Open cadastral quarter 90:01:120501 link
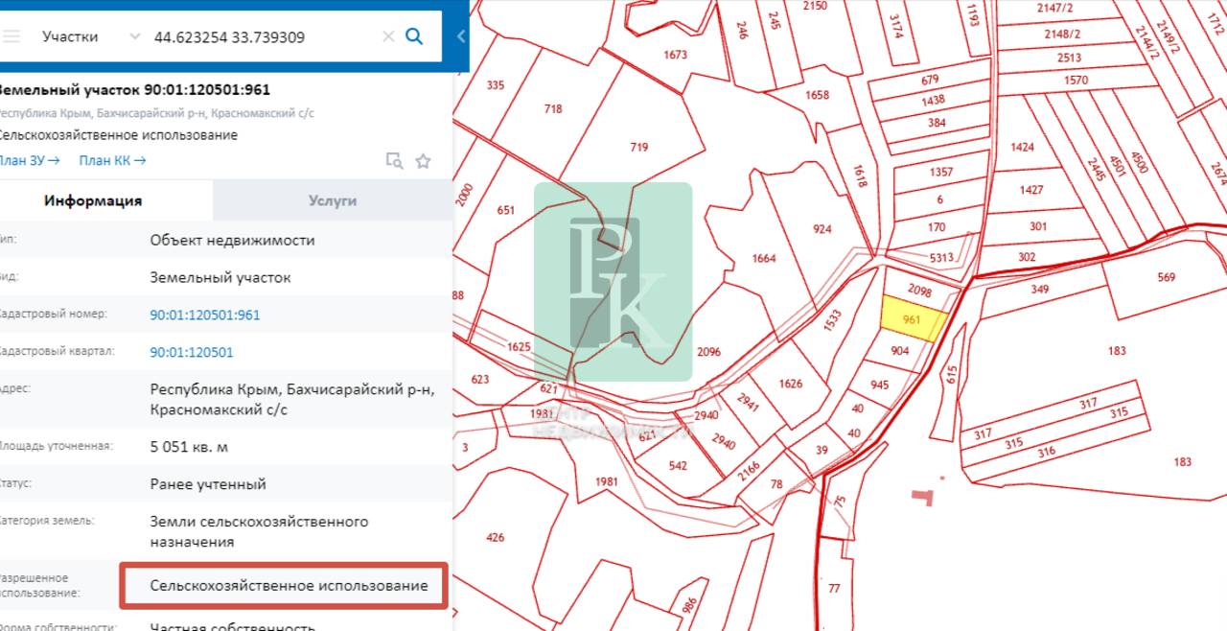Viewport: 1227px width, 631px height. pos(192,352)
